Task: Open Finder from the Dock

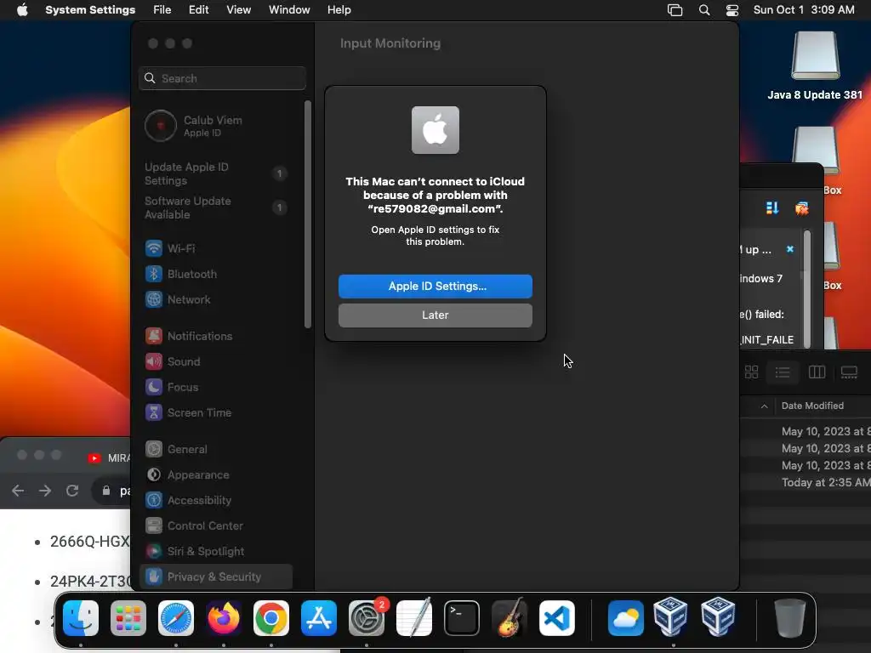Action: 81,618
